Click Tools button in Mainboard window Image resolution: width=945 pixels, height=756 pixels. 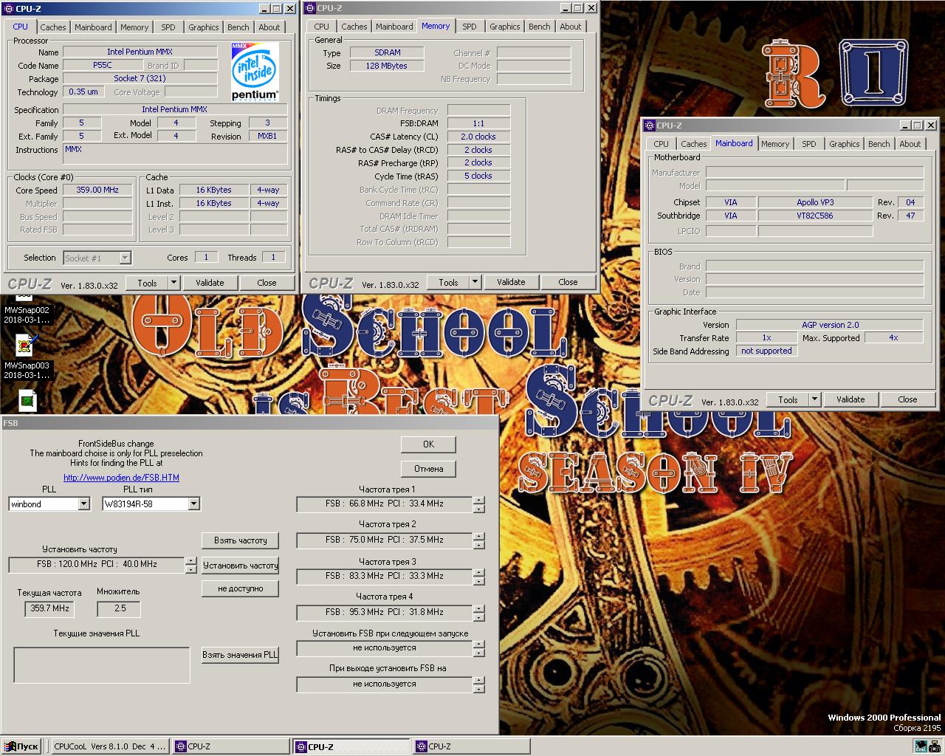788,399
